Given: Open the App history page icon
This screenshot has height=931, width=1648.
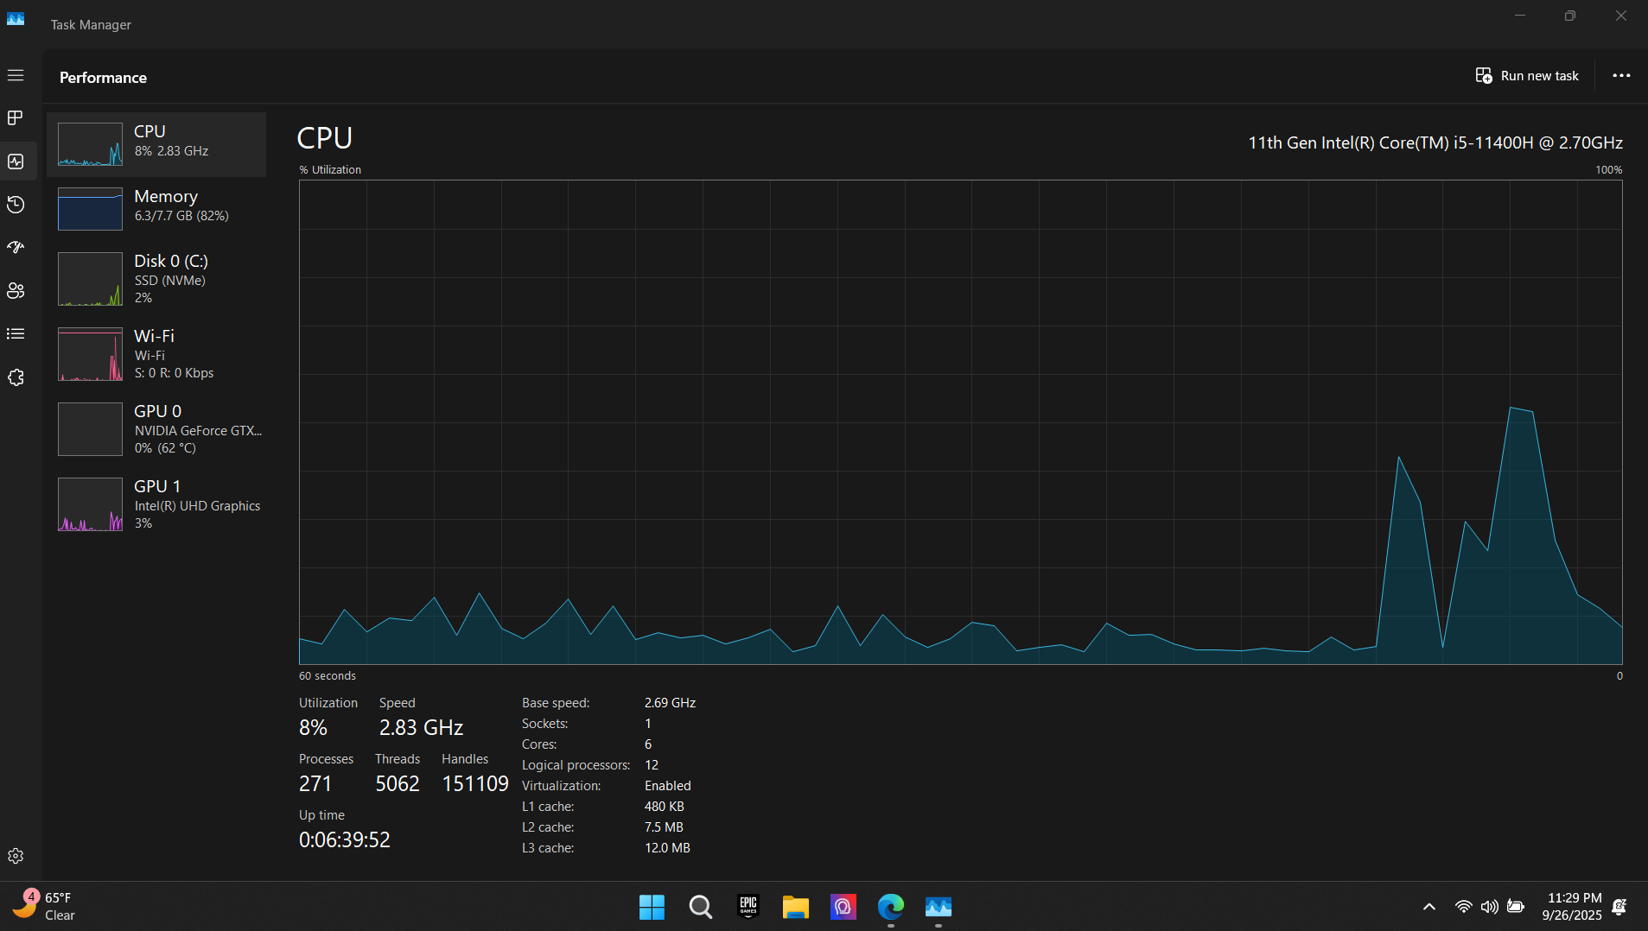Looking at the screenshot, I should click(x=16, y=205).
